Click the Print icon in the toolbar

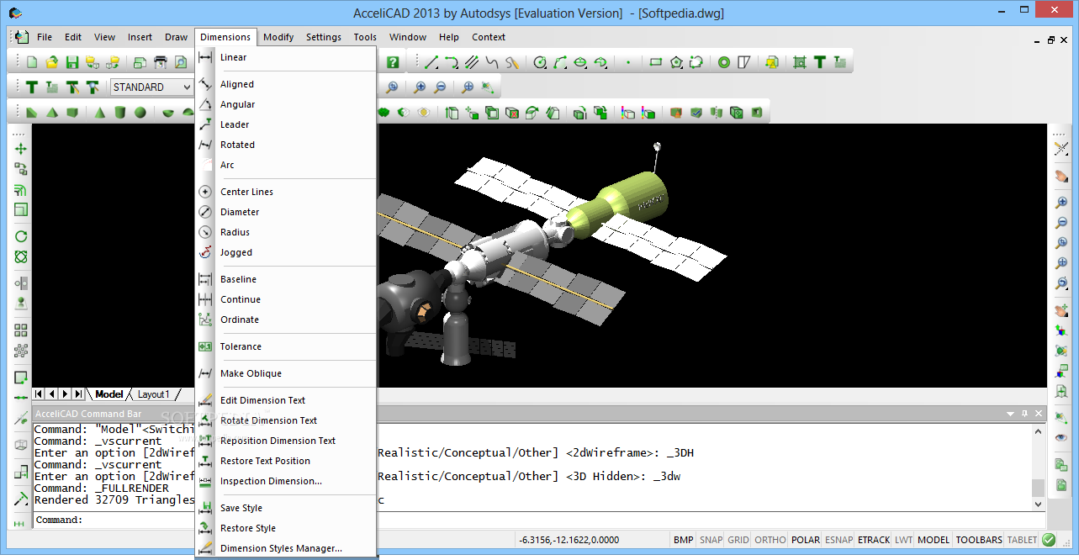point(160,62)
